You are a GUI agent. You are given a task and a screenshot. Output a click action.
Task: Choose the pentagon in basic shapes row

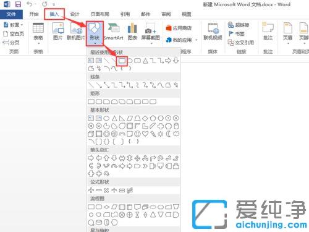pos(153,118)
